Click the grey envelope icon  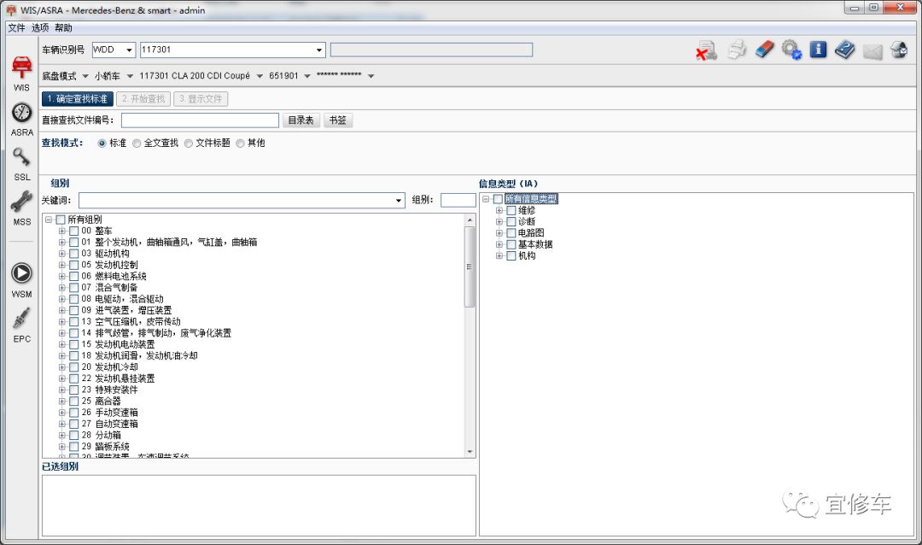tap(872, 52)
